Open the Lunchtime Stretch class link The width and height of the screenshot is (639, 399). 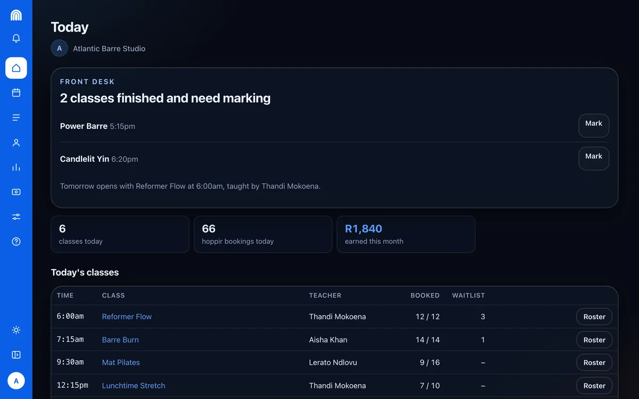click(134, 386)
